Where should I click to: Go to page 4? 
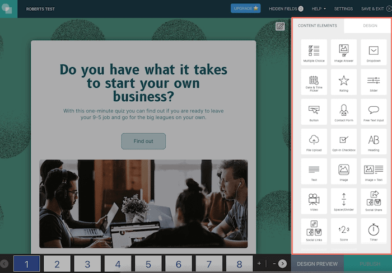pyautogui.click(x=118, y=263)
